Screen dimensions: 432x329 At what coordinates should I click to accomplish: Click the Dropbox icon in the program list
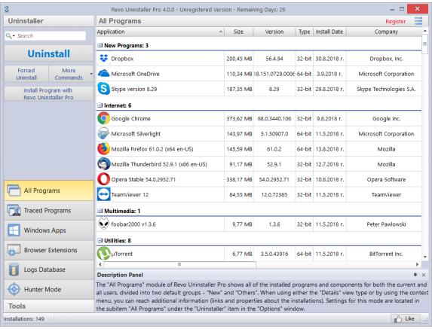point(103,58)
